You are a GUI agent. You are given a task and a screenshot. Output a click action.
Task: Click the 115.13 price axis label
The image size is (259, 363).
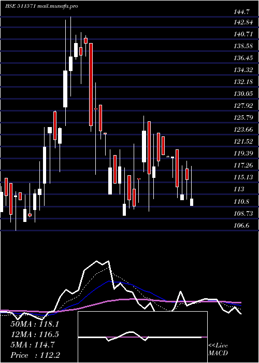coord(243,177)
